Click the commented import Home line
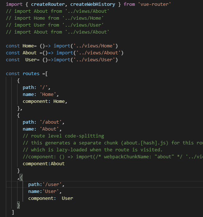Image resolution: width=203 pixels, height=217 pixels. (x=55, y=18)
